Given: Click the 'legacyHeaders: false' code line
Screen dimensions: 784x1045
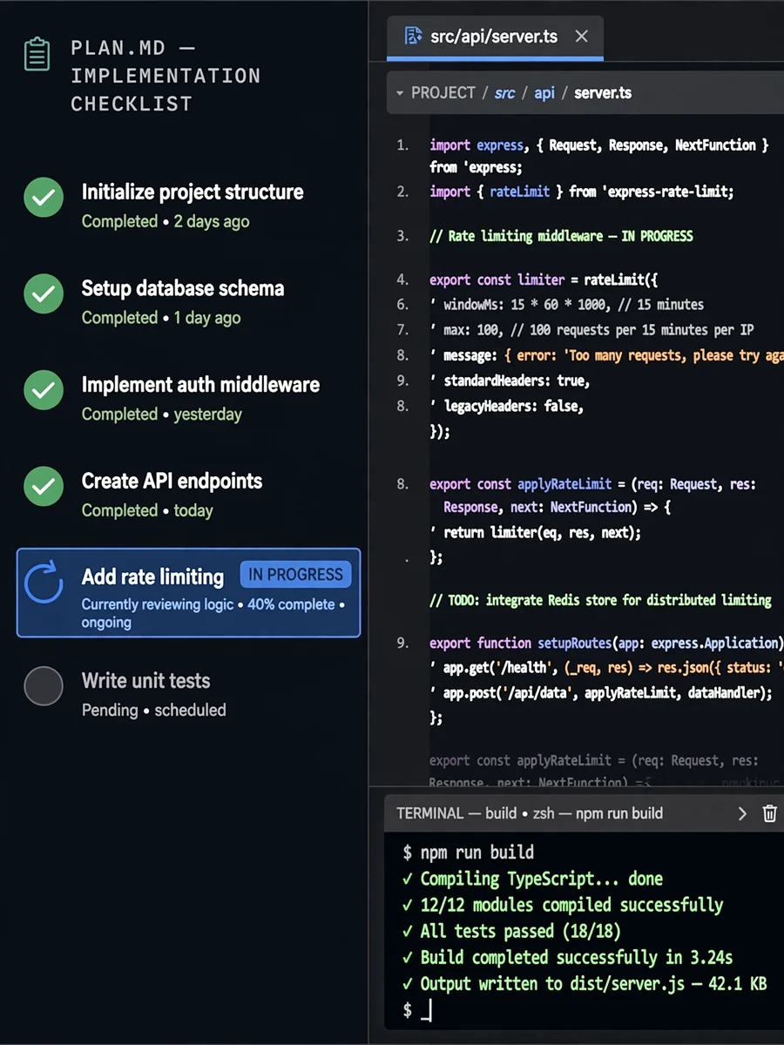Looking at the screenshot, I should pyautogui.click(x=506, y=406).
